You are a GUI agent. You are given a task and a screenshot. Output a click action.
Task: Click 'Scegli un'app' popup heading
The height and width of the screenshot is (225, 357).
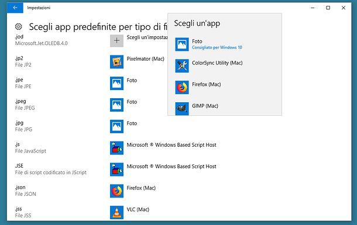(x=197, y=23)
